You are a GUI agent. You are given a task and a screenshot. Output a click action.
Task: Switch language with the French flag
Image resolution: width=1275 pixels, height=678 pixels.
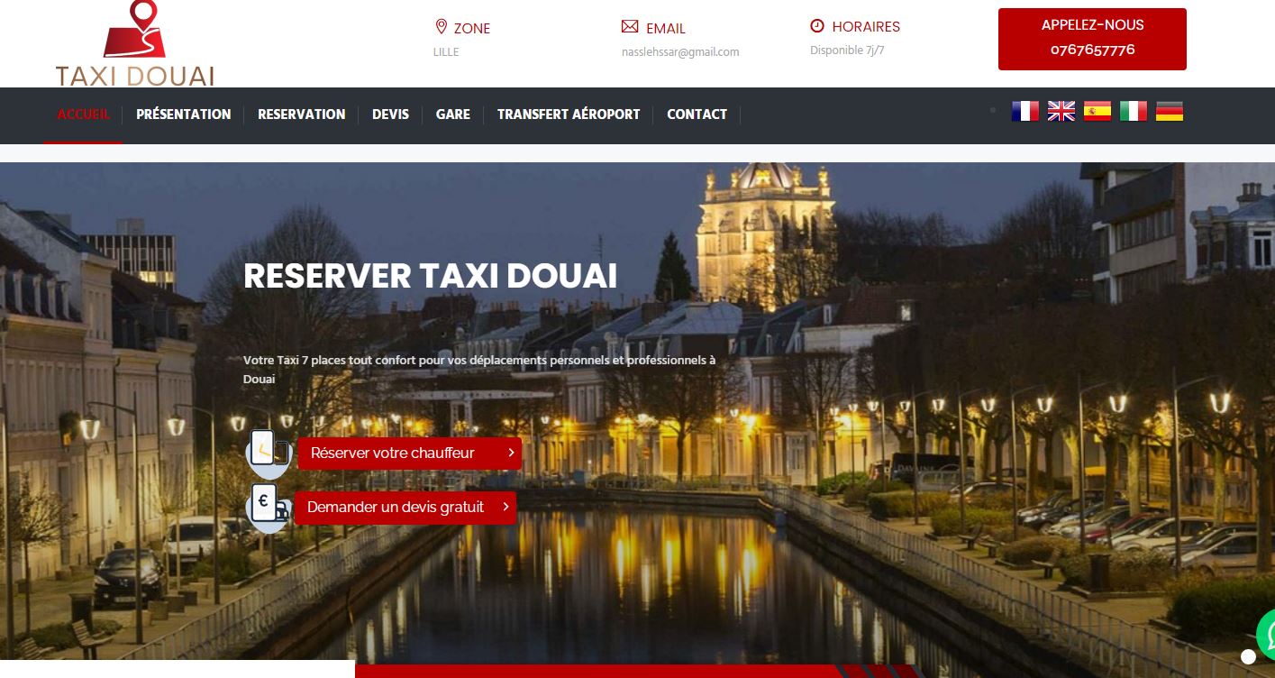click(x=1025, y=112)
